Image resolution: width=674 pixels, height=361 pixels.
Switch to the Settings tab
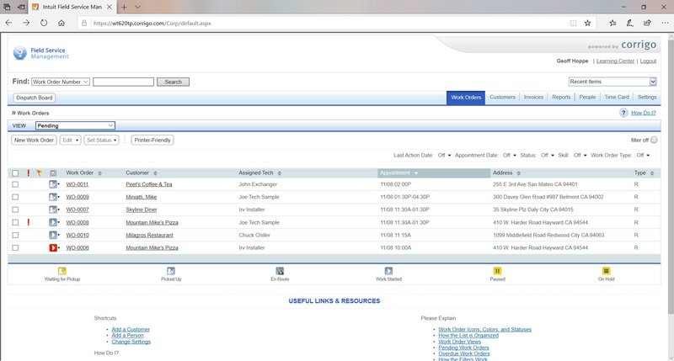pos(647,97)
